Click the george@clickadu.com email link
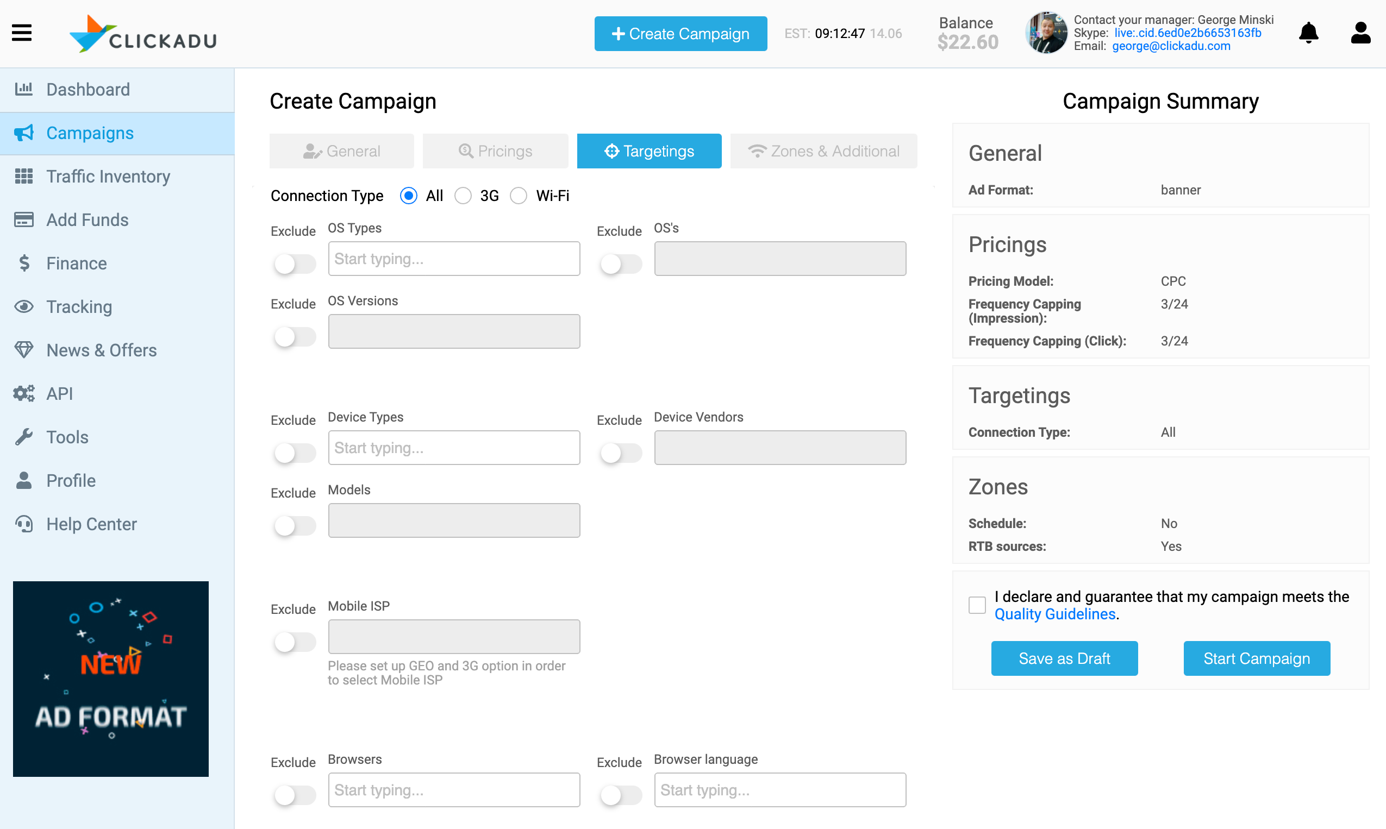Image resolution: width=1386 pixels, height=829 pixels. click(1171, 46)
